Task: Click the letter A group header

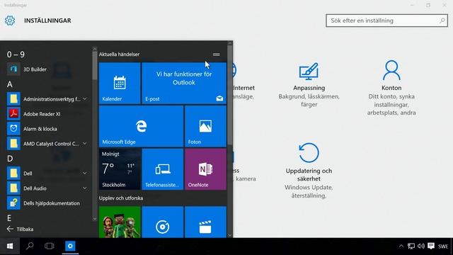Action: coord(9,84)
